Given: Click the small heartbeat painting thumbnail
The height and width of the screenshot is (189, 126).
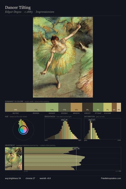Looking at the screenshot, I should [14, 159].
